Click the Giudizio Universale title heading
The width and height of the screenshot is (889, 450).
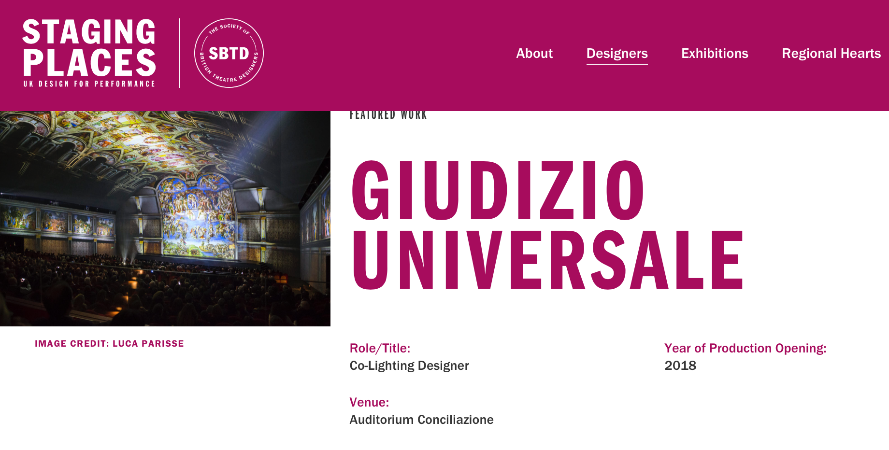click(547, 225)
